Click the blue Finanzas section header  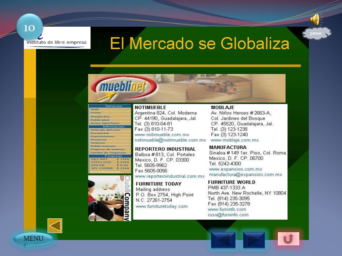point(110,156)
